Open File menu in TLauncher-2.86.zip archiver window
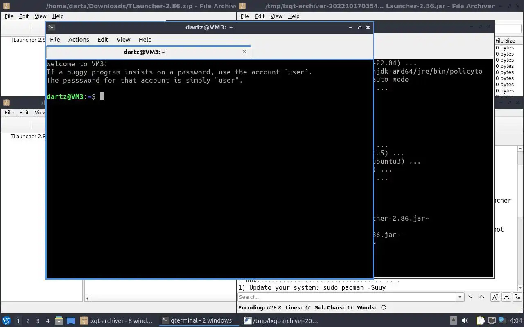This screenshot has height=327, width=524. coord(9,16)
